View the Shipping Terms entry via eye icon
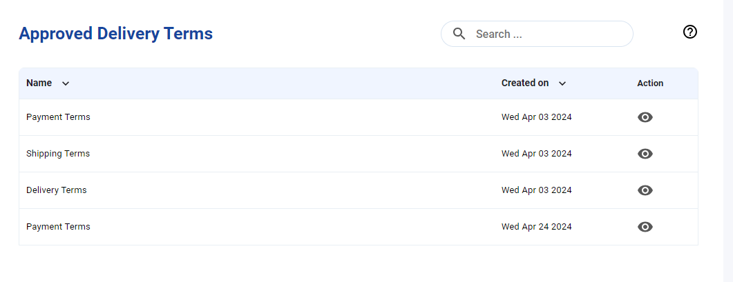733x282 pixels. pos(645,154)
